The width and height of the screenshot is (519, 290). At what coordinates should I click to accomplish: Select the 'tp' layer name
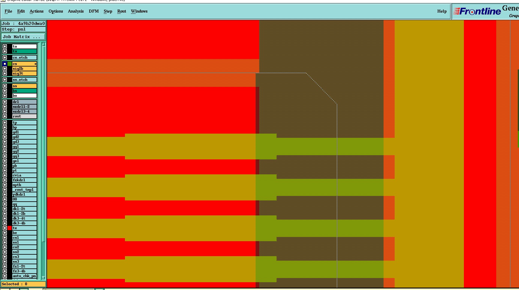(x=25, y=123)
